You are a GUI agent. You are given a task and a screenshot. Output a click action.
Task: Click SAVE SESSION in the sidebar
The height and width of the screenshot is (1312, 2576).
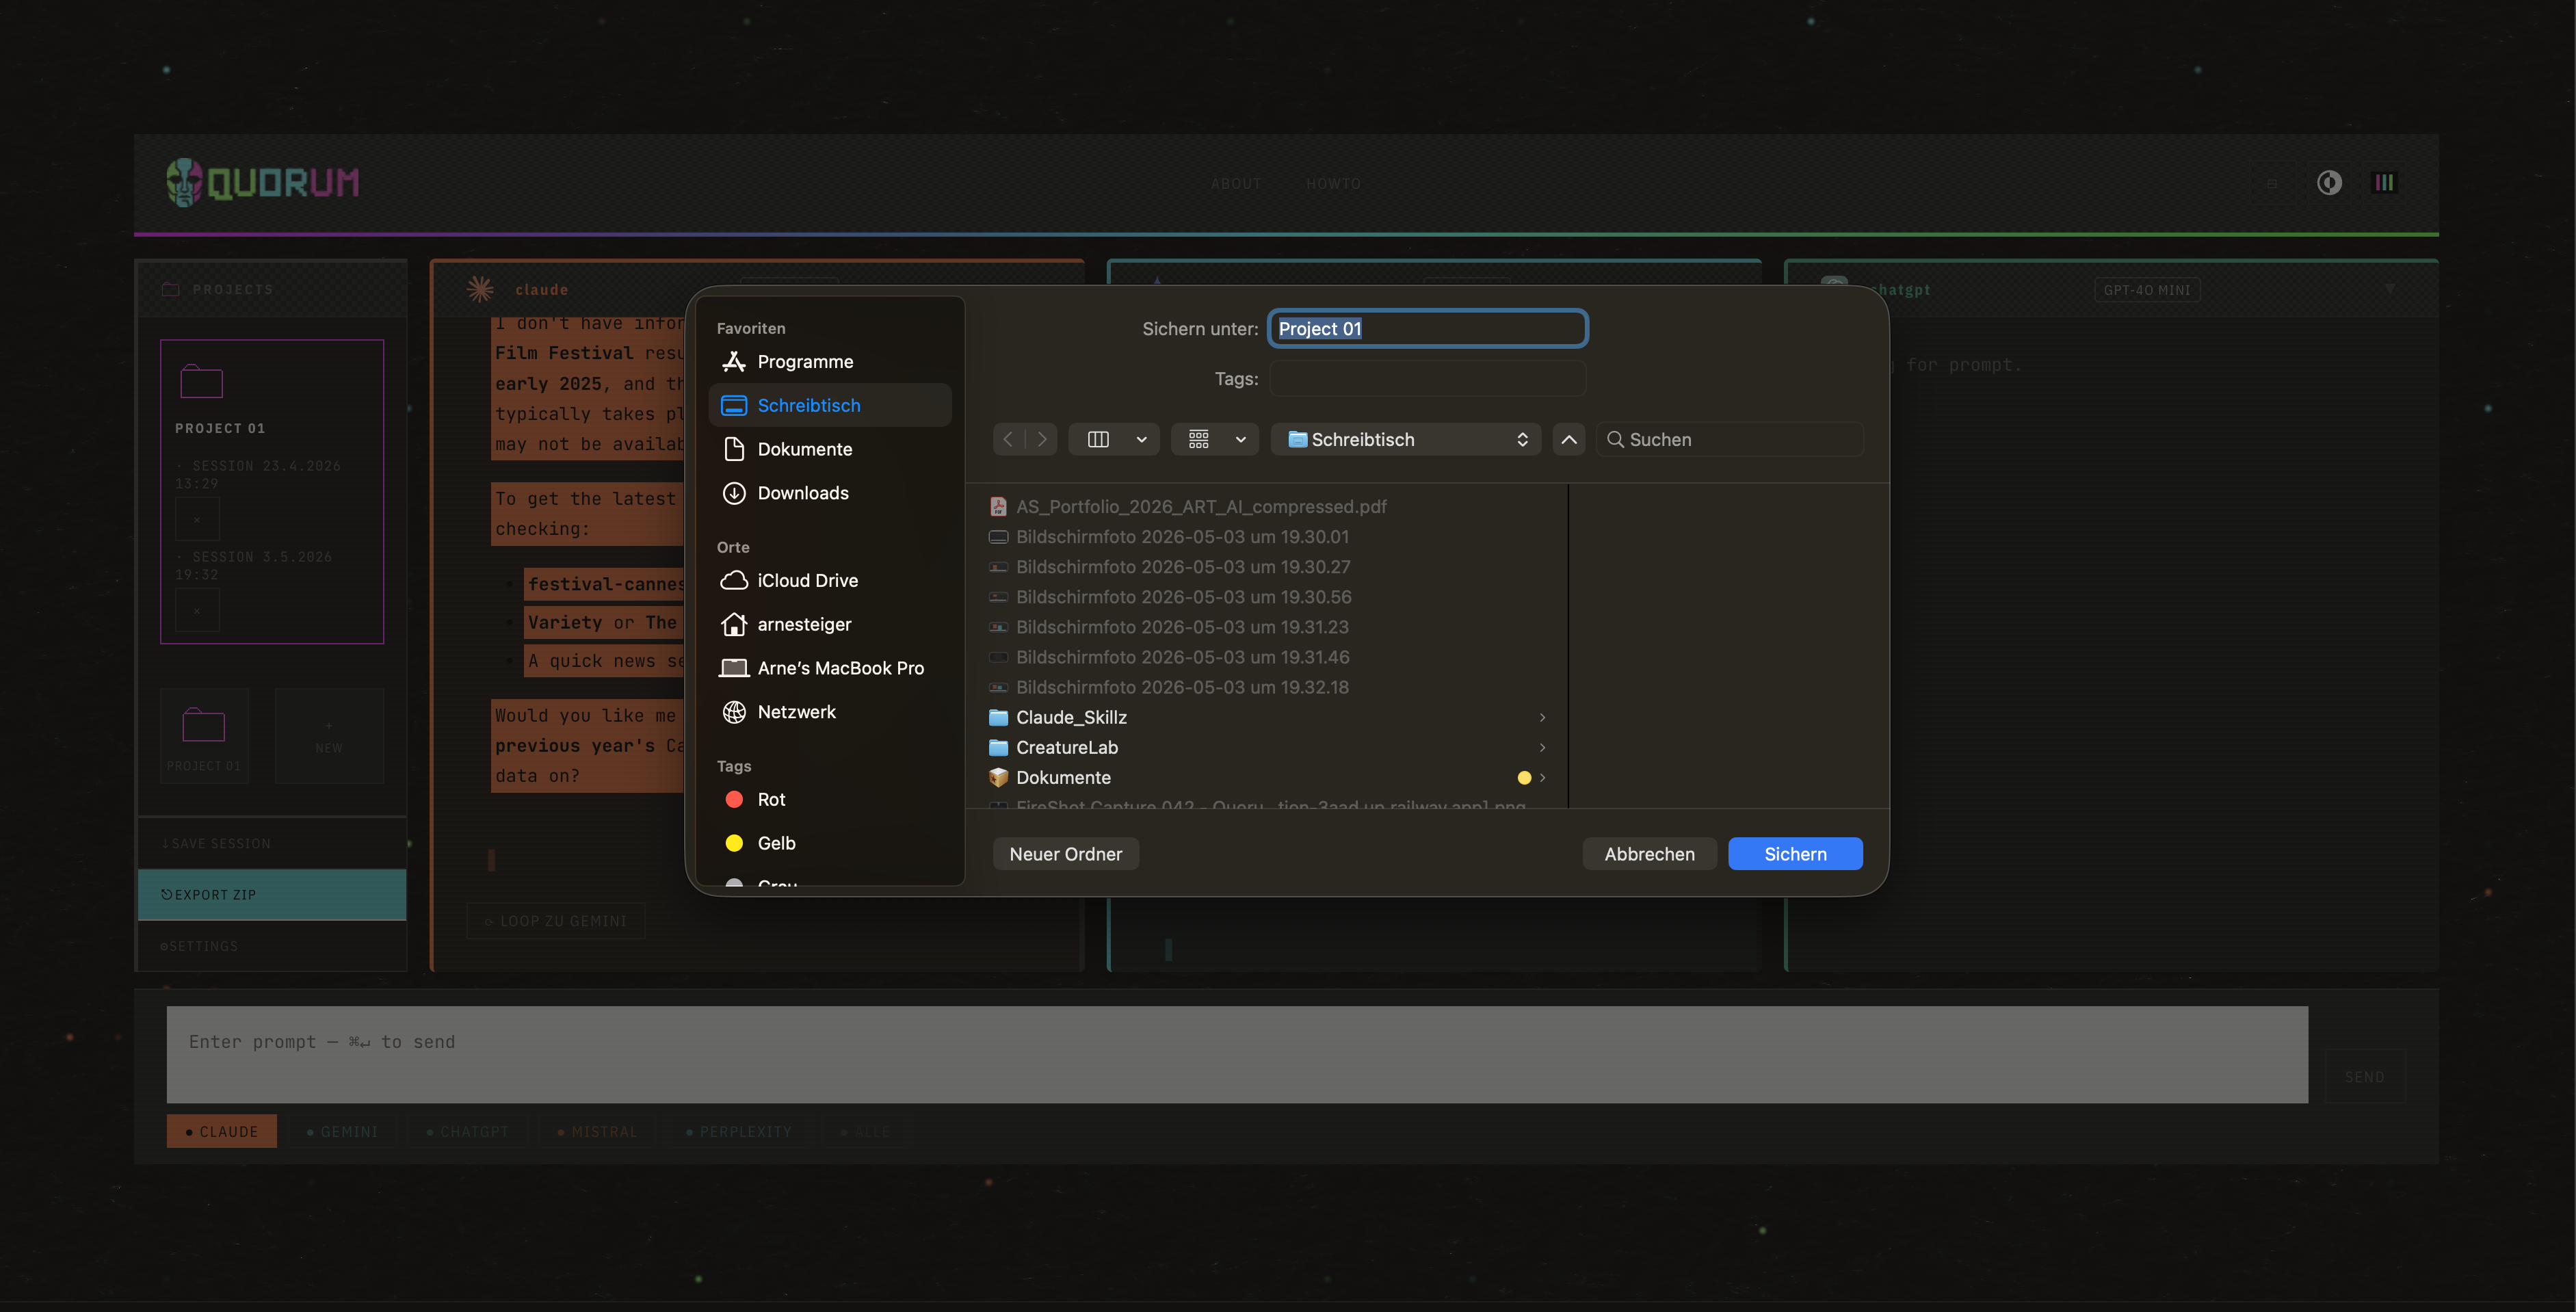point(272,843)
